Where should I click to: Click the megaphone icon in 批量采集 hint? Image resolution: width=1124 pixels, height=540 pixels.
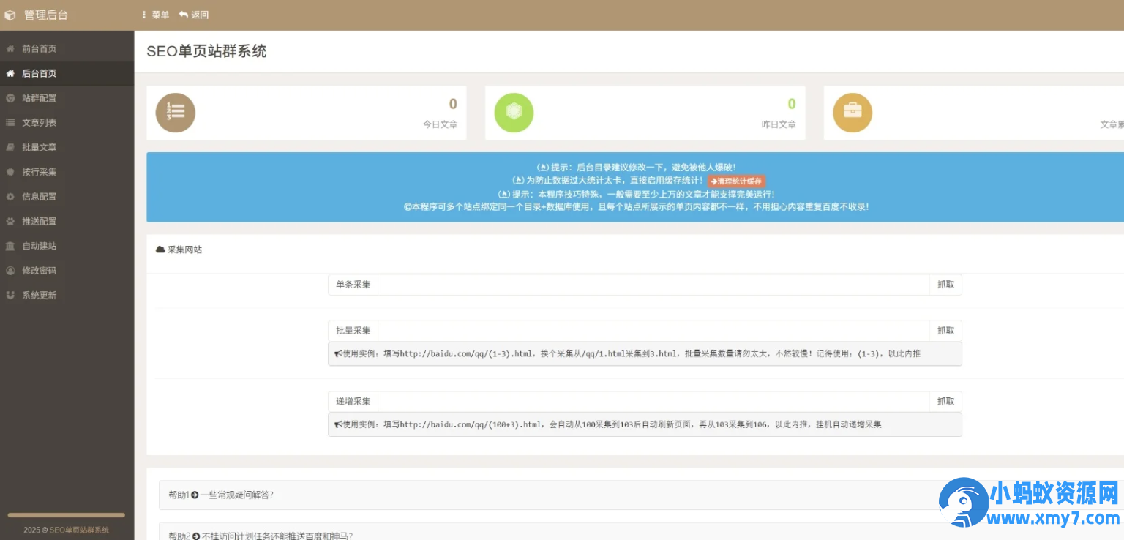point(338,353)
